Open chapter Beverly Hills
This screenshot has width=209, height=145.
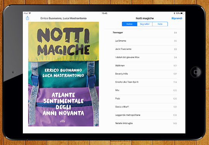click(146, 74)
